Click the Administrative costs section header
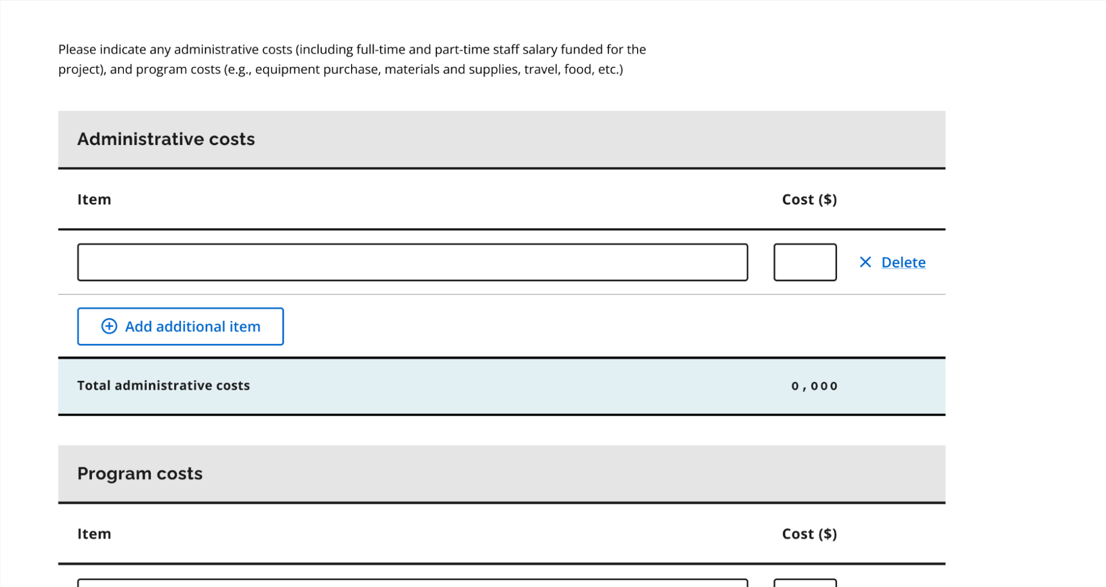1106x587 pixels. tap(166, 139)
